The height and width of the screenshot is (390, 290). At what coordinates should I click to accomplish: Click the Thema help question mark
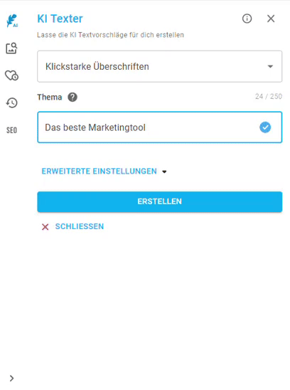point(72,97)
